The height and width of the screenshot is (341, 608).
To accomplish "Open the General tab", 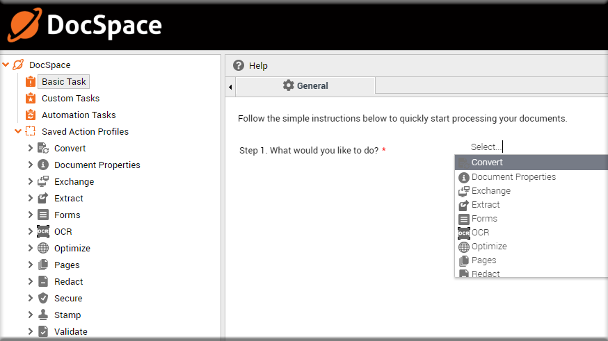I will pos(305,86).
